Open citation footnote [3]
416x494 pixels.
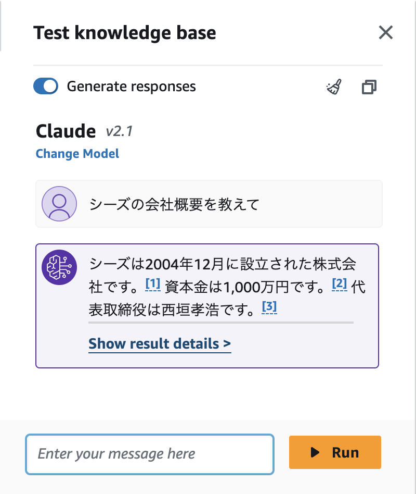tap(269, 307)
